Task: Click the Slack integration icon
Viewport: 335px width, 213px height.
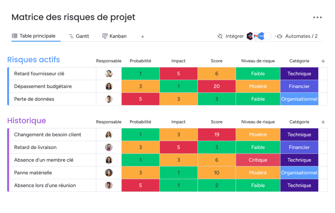Action: coord(250,36)
